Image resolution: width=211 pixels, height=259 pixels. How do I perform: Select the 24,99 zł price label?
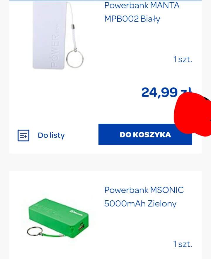(166, 92)
